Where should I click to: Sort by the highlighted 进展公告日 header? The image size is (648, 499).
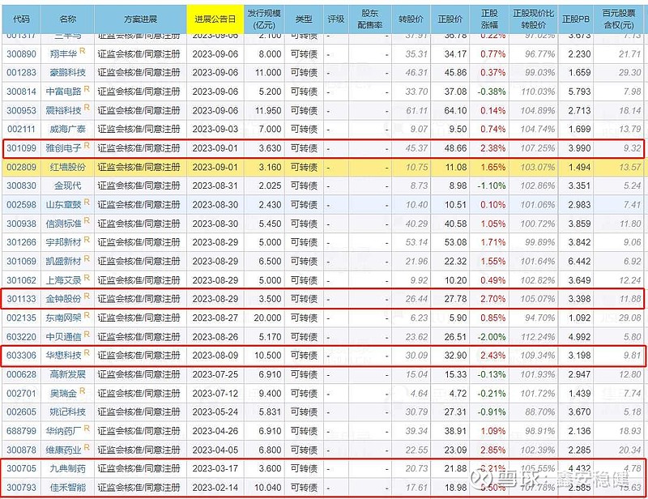215,19
